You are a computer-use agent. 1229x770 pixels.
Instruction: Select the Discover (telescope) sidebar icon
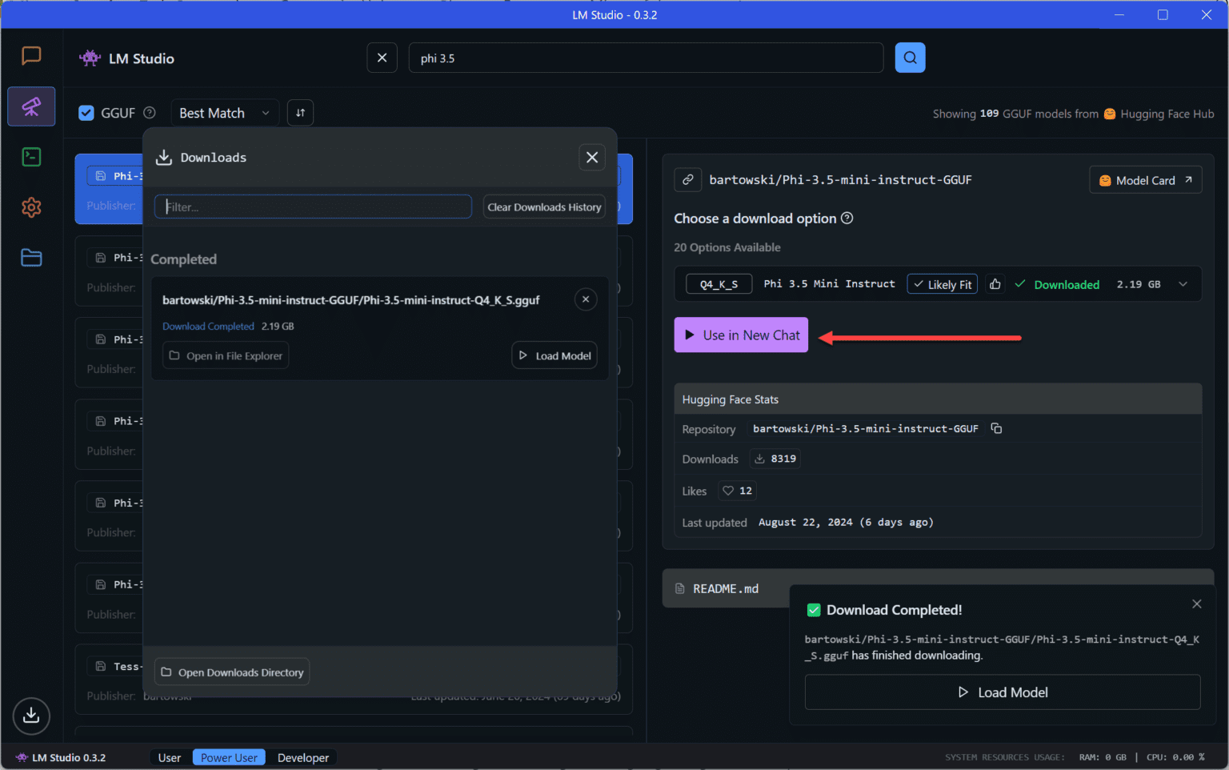[x=31, y=106]
